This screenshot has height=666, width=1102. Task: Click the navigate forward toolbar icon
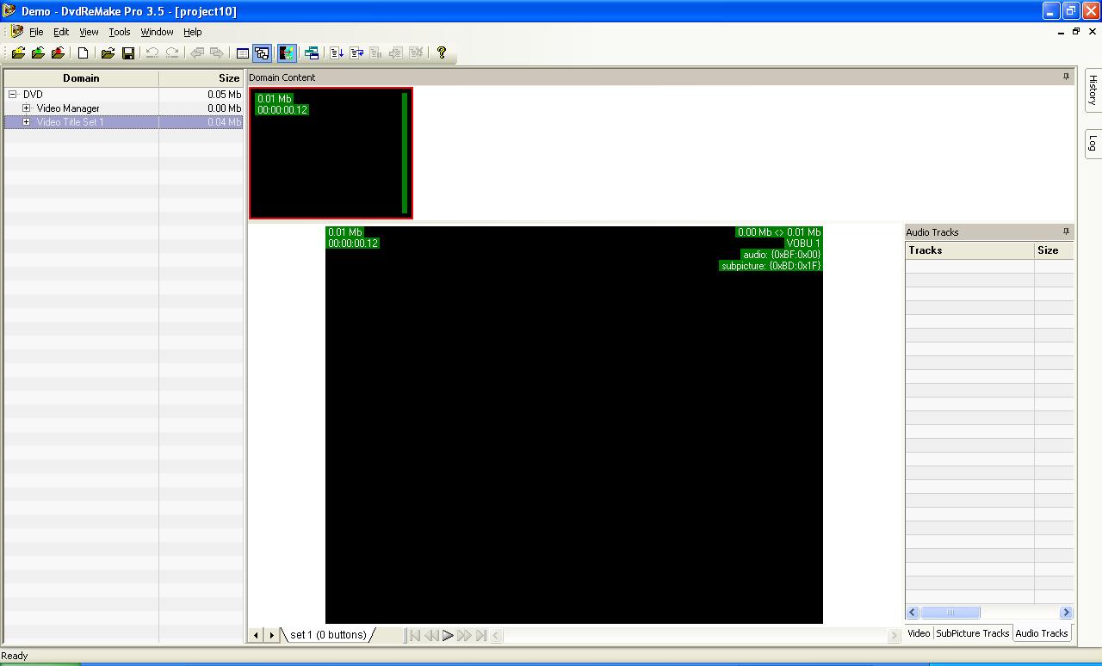click(x=217, y=53)
